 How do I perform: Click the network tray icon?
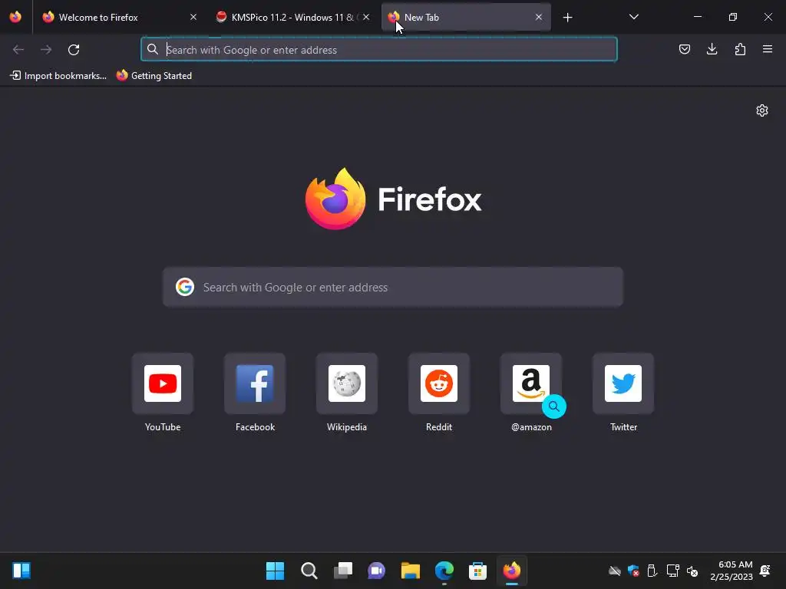coord(672,571)
